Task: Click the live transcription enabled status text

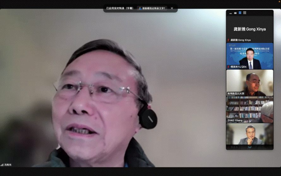Action: pyautogui.click(x=120, y=9)
